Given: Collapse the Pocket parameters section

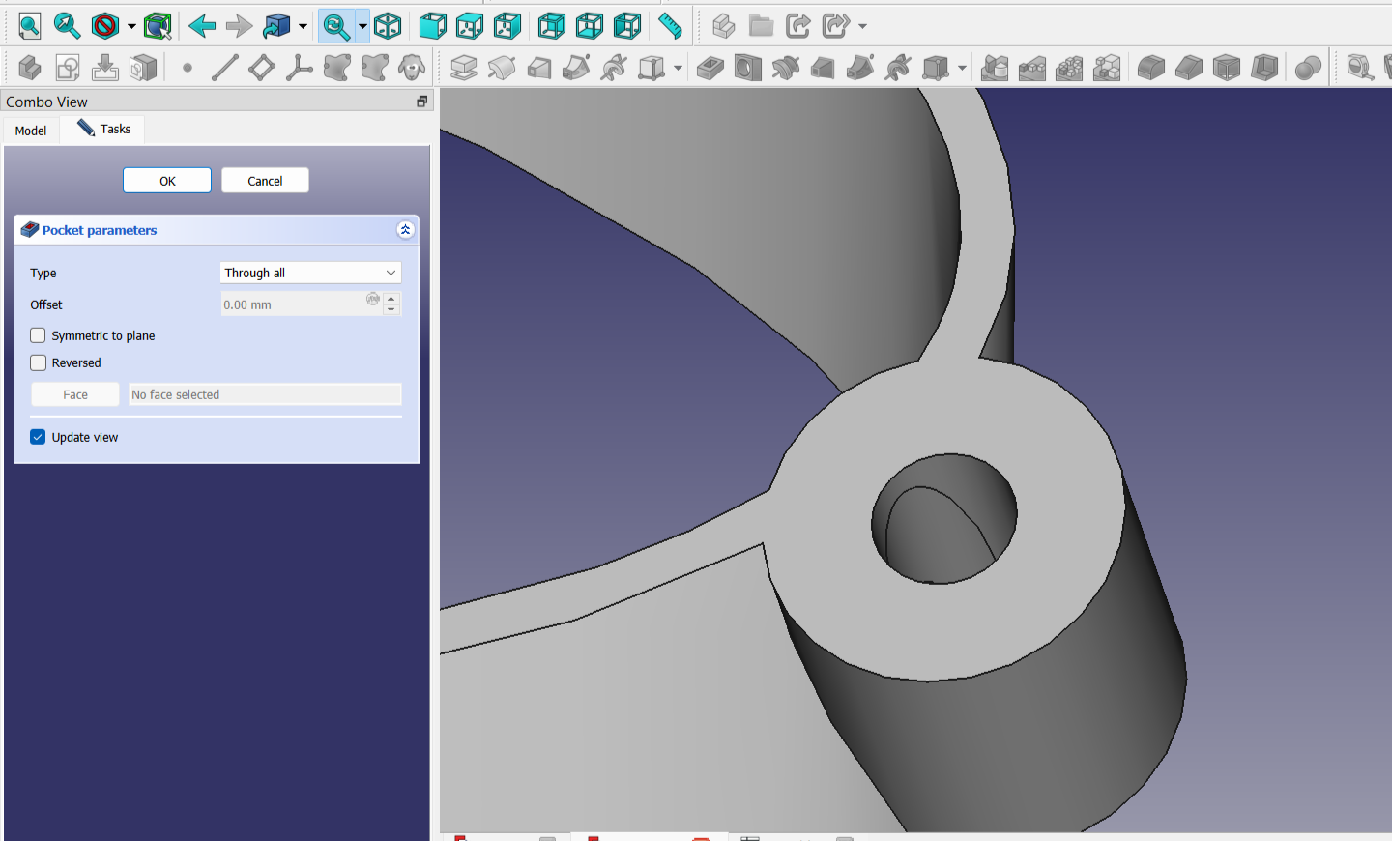Looking at the screenshot, I should tap(405, 230).
